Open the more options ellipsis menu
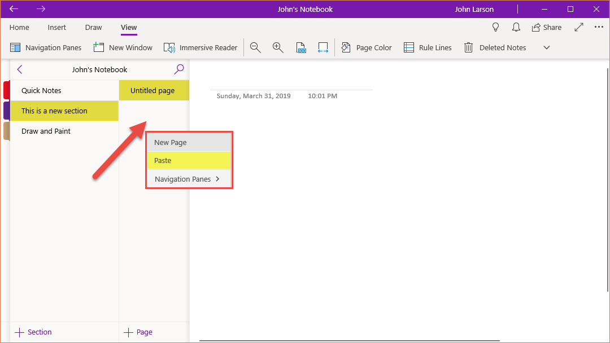The image size is (610, 343). [x=599, y=27]
